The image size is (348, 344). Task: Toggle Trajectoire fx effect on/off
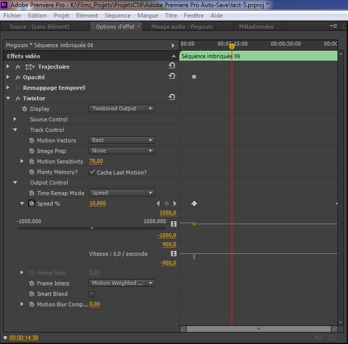coord(18,67)
